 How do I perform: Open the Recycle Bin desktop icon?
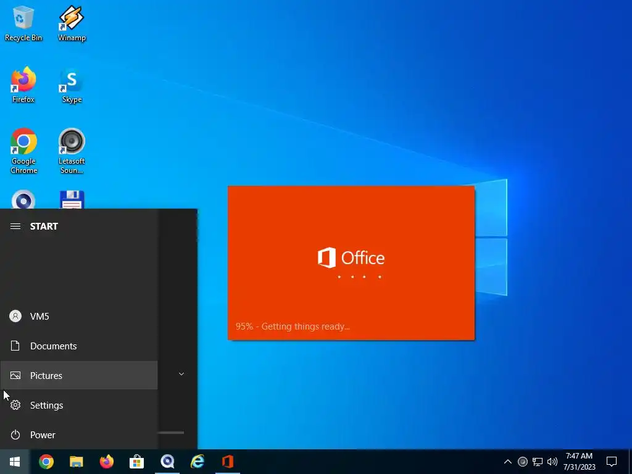[23, 23]
